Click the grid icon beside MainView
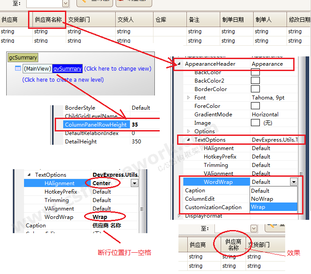The image size is (311, 274). click(x=18, y=68)
